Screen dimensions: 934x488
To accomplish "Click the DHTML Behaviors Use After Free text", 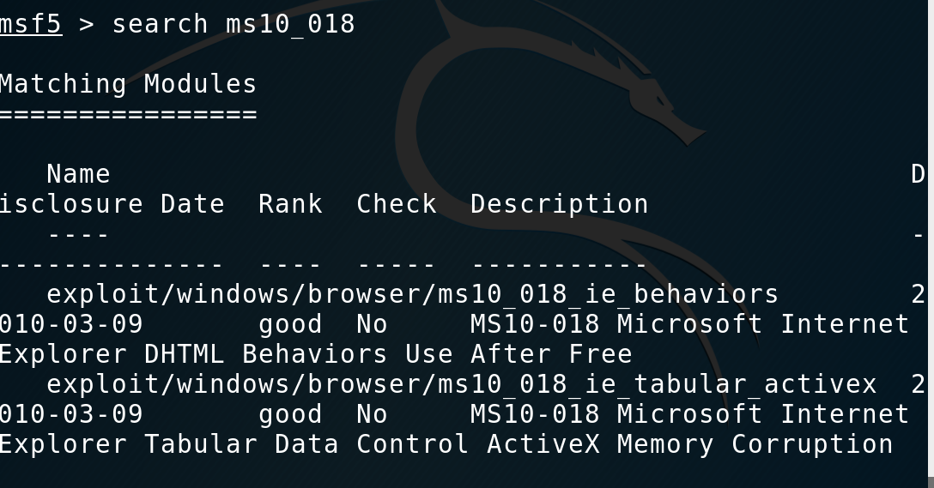I will point(388,355).
